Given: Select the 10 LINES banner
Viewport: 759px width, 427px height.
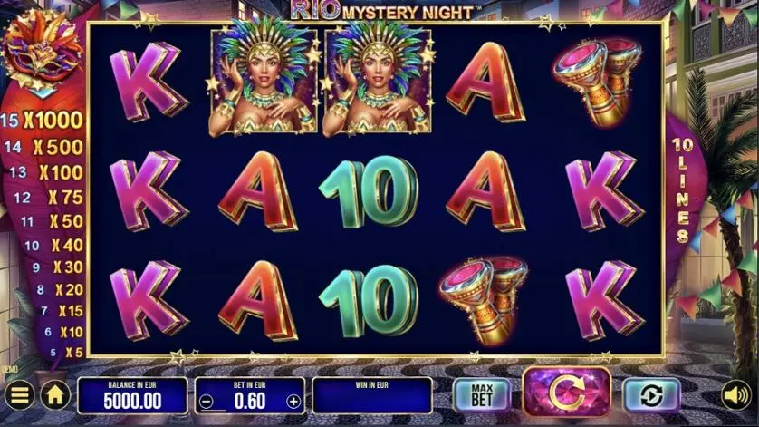Looking at the screenshot, I should tap(682, 190).
